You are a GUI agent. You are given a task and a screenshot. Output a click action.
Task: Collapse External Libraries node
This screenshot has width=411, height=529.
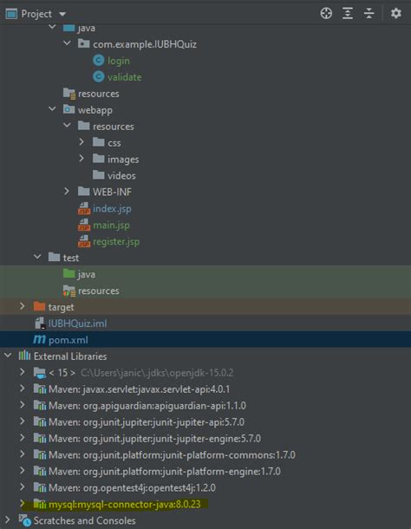pyautogui.click(x=8, y=356)
